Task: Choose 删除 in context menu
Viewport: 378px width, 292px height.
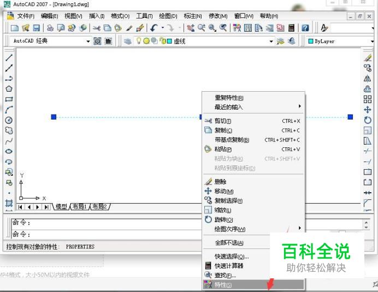Action: [x=253, y=182]
